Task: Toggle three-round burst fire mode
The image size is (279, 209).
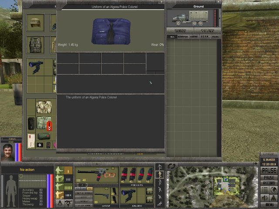Action: point(68,179)
